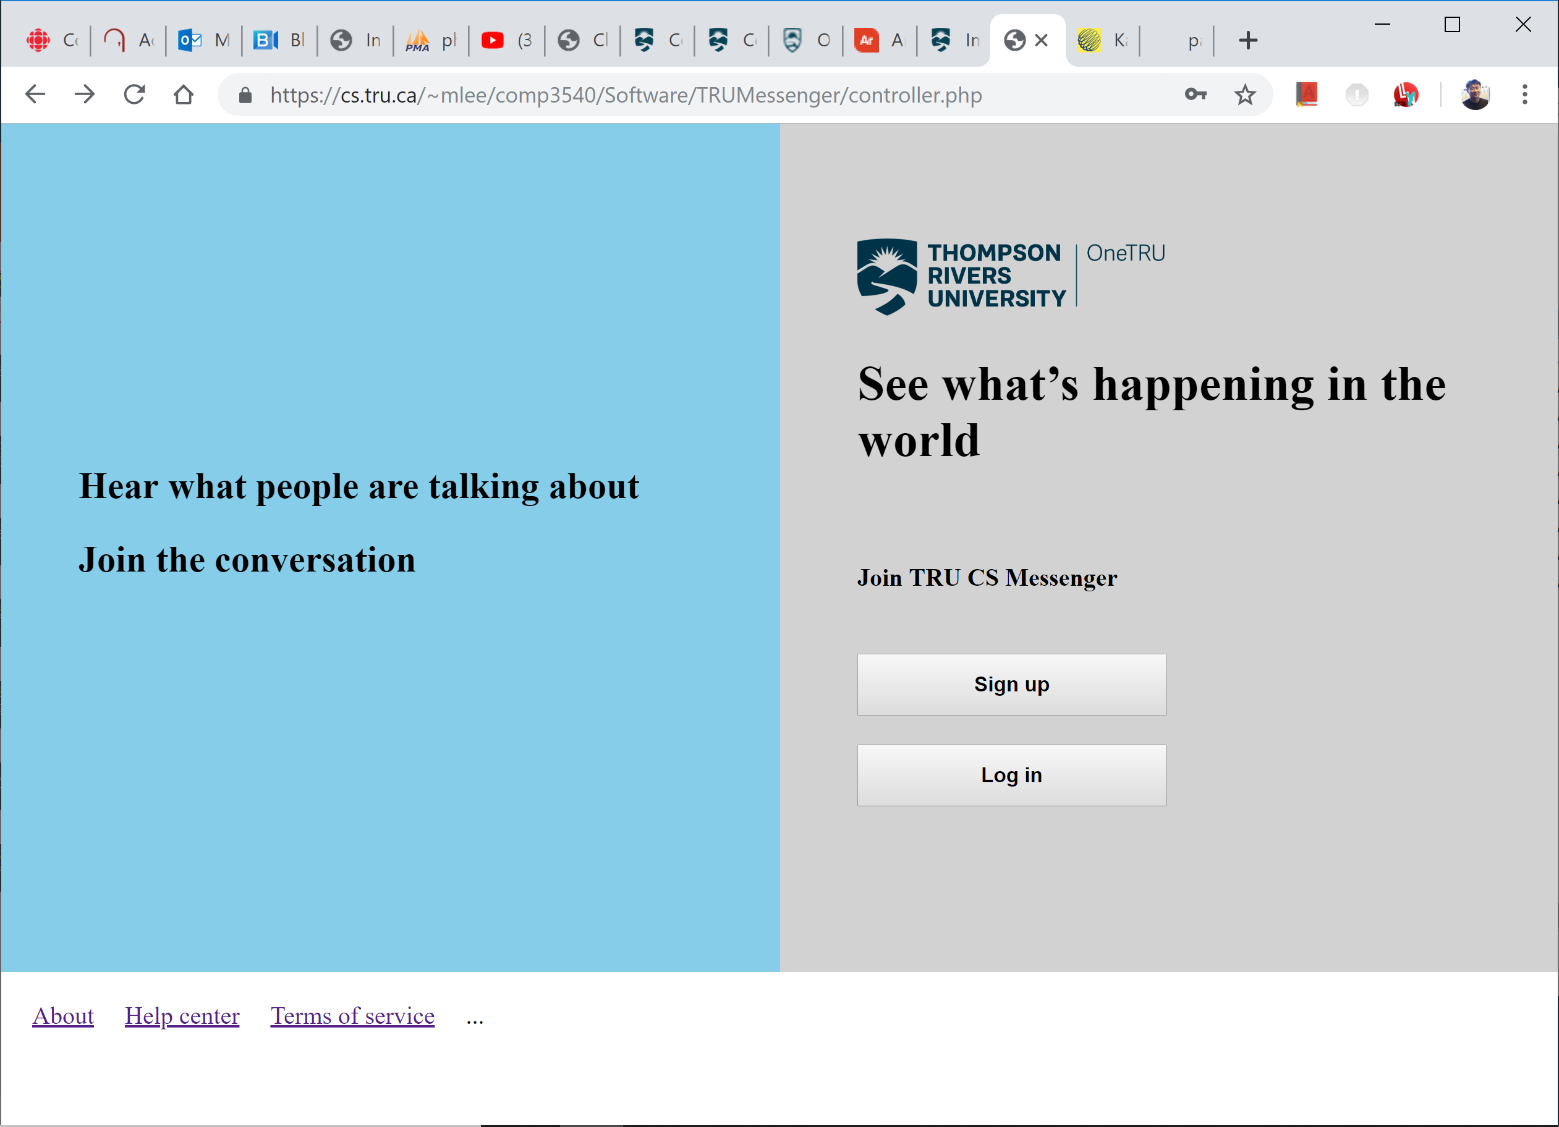
Task: Click the browser forward arrow
Action: pos(85,94)
